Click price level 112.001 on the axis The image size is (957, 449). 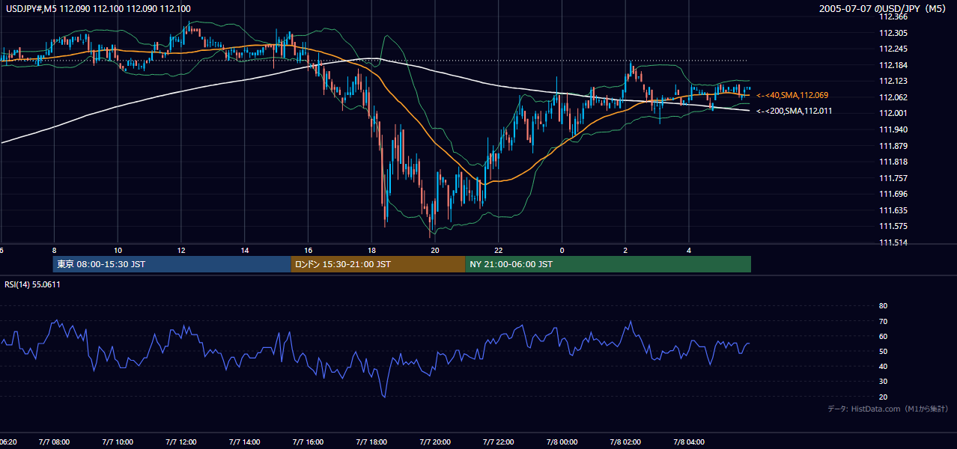pos(893,113)
